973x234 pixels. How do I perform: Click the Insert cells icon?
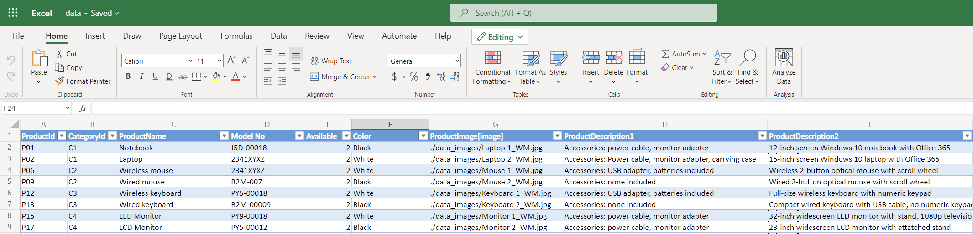click(x=591, y=57)
